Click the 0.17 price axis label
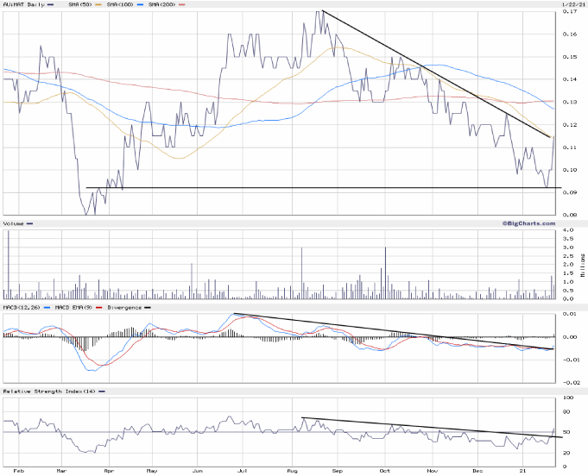This screenshot has height=476, width=588. (x=569, y=13)
